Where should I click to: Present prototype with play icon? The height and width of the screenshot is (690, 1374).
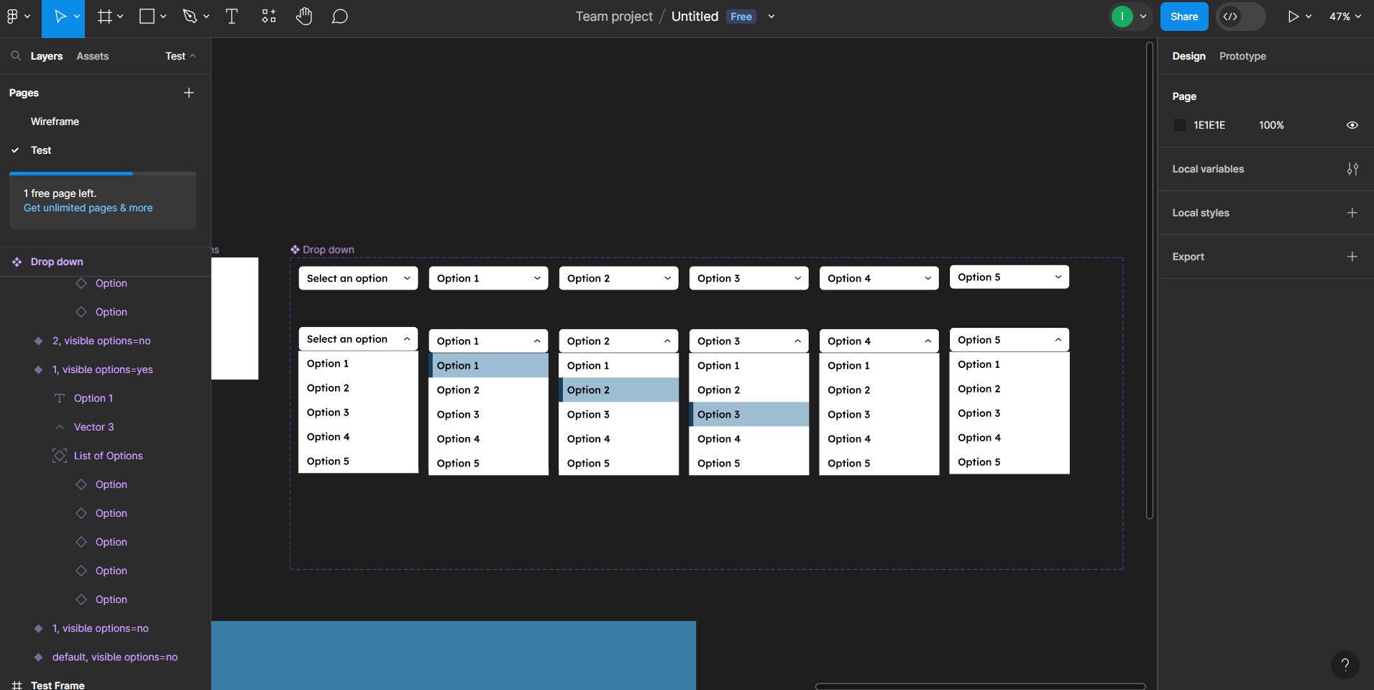pos(1293,17)
